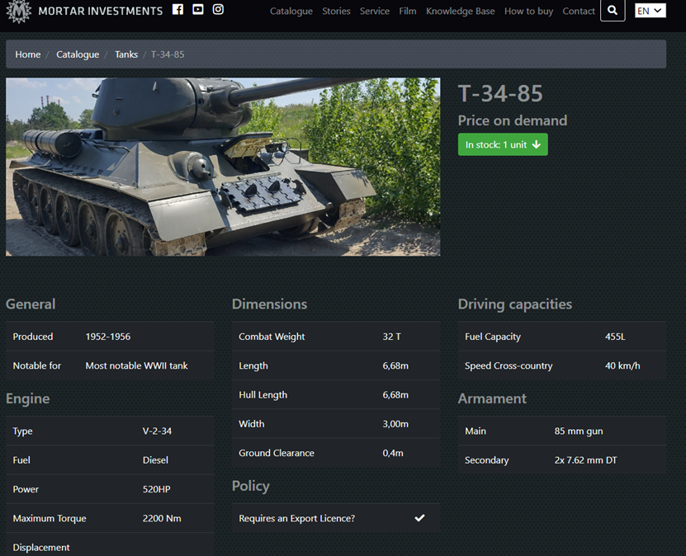
Task: Open the Film navigation link
Action: point(407,11)
